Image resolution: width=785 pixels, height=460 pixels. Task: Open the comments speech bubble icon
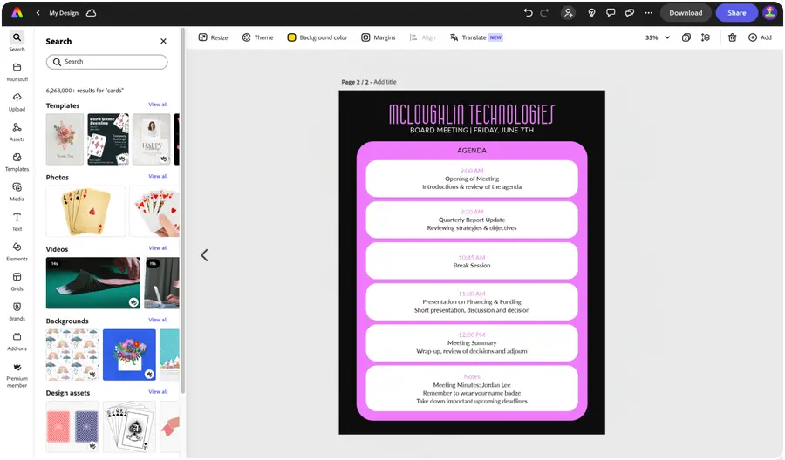(x=611, y=13)
